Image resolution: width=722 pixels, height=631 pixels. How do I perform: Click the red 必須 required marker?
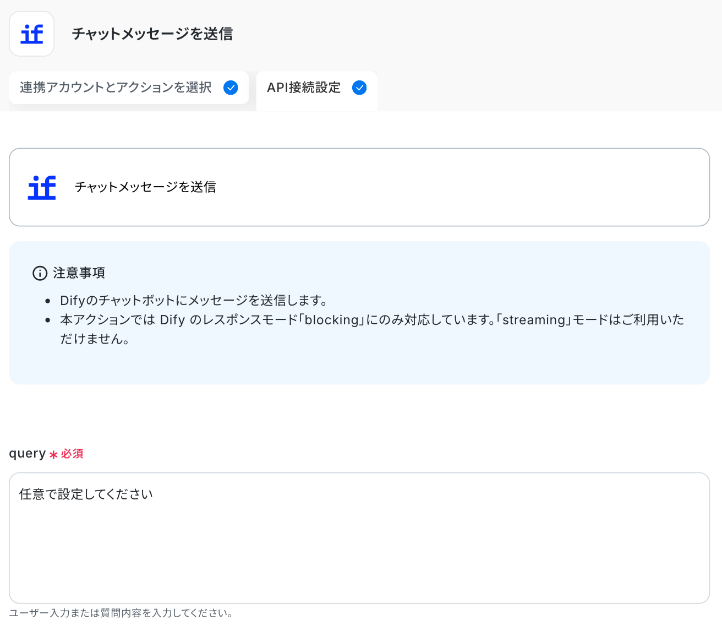pyautogui.click(x=67, y=454)
